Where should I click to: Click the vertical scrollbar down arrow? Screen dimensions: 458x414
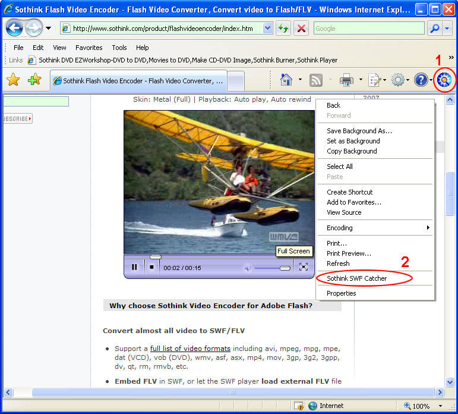(x=450, y=382)
